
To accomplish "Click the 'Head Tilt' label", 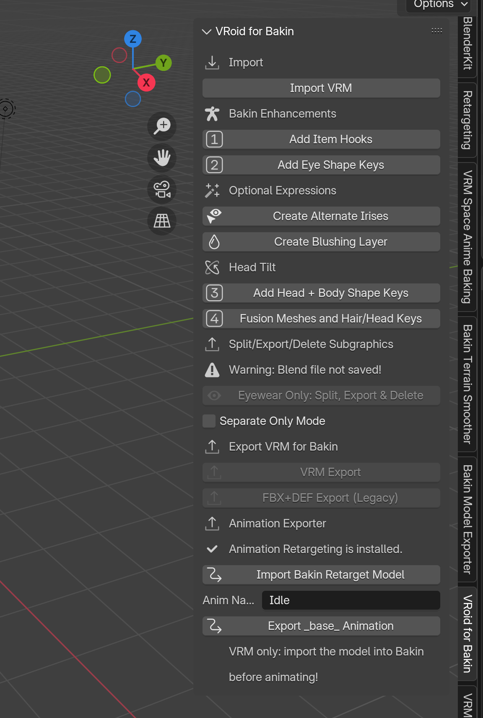I will (x=252, y=267).
